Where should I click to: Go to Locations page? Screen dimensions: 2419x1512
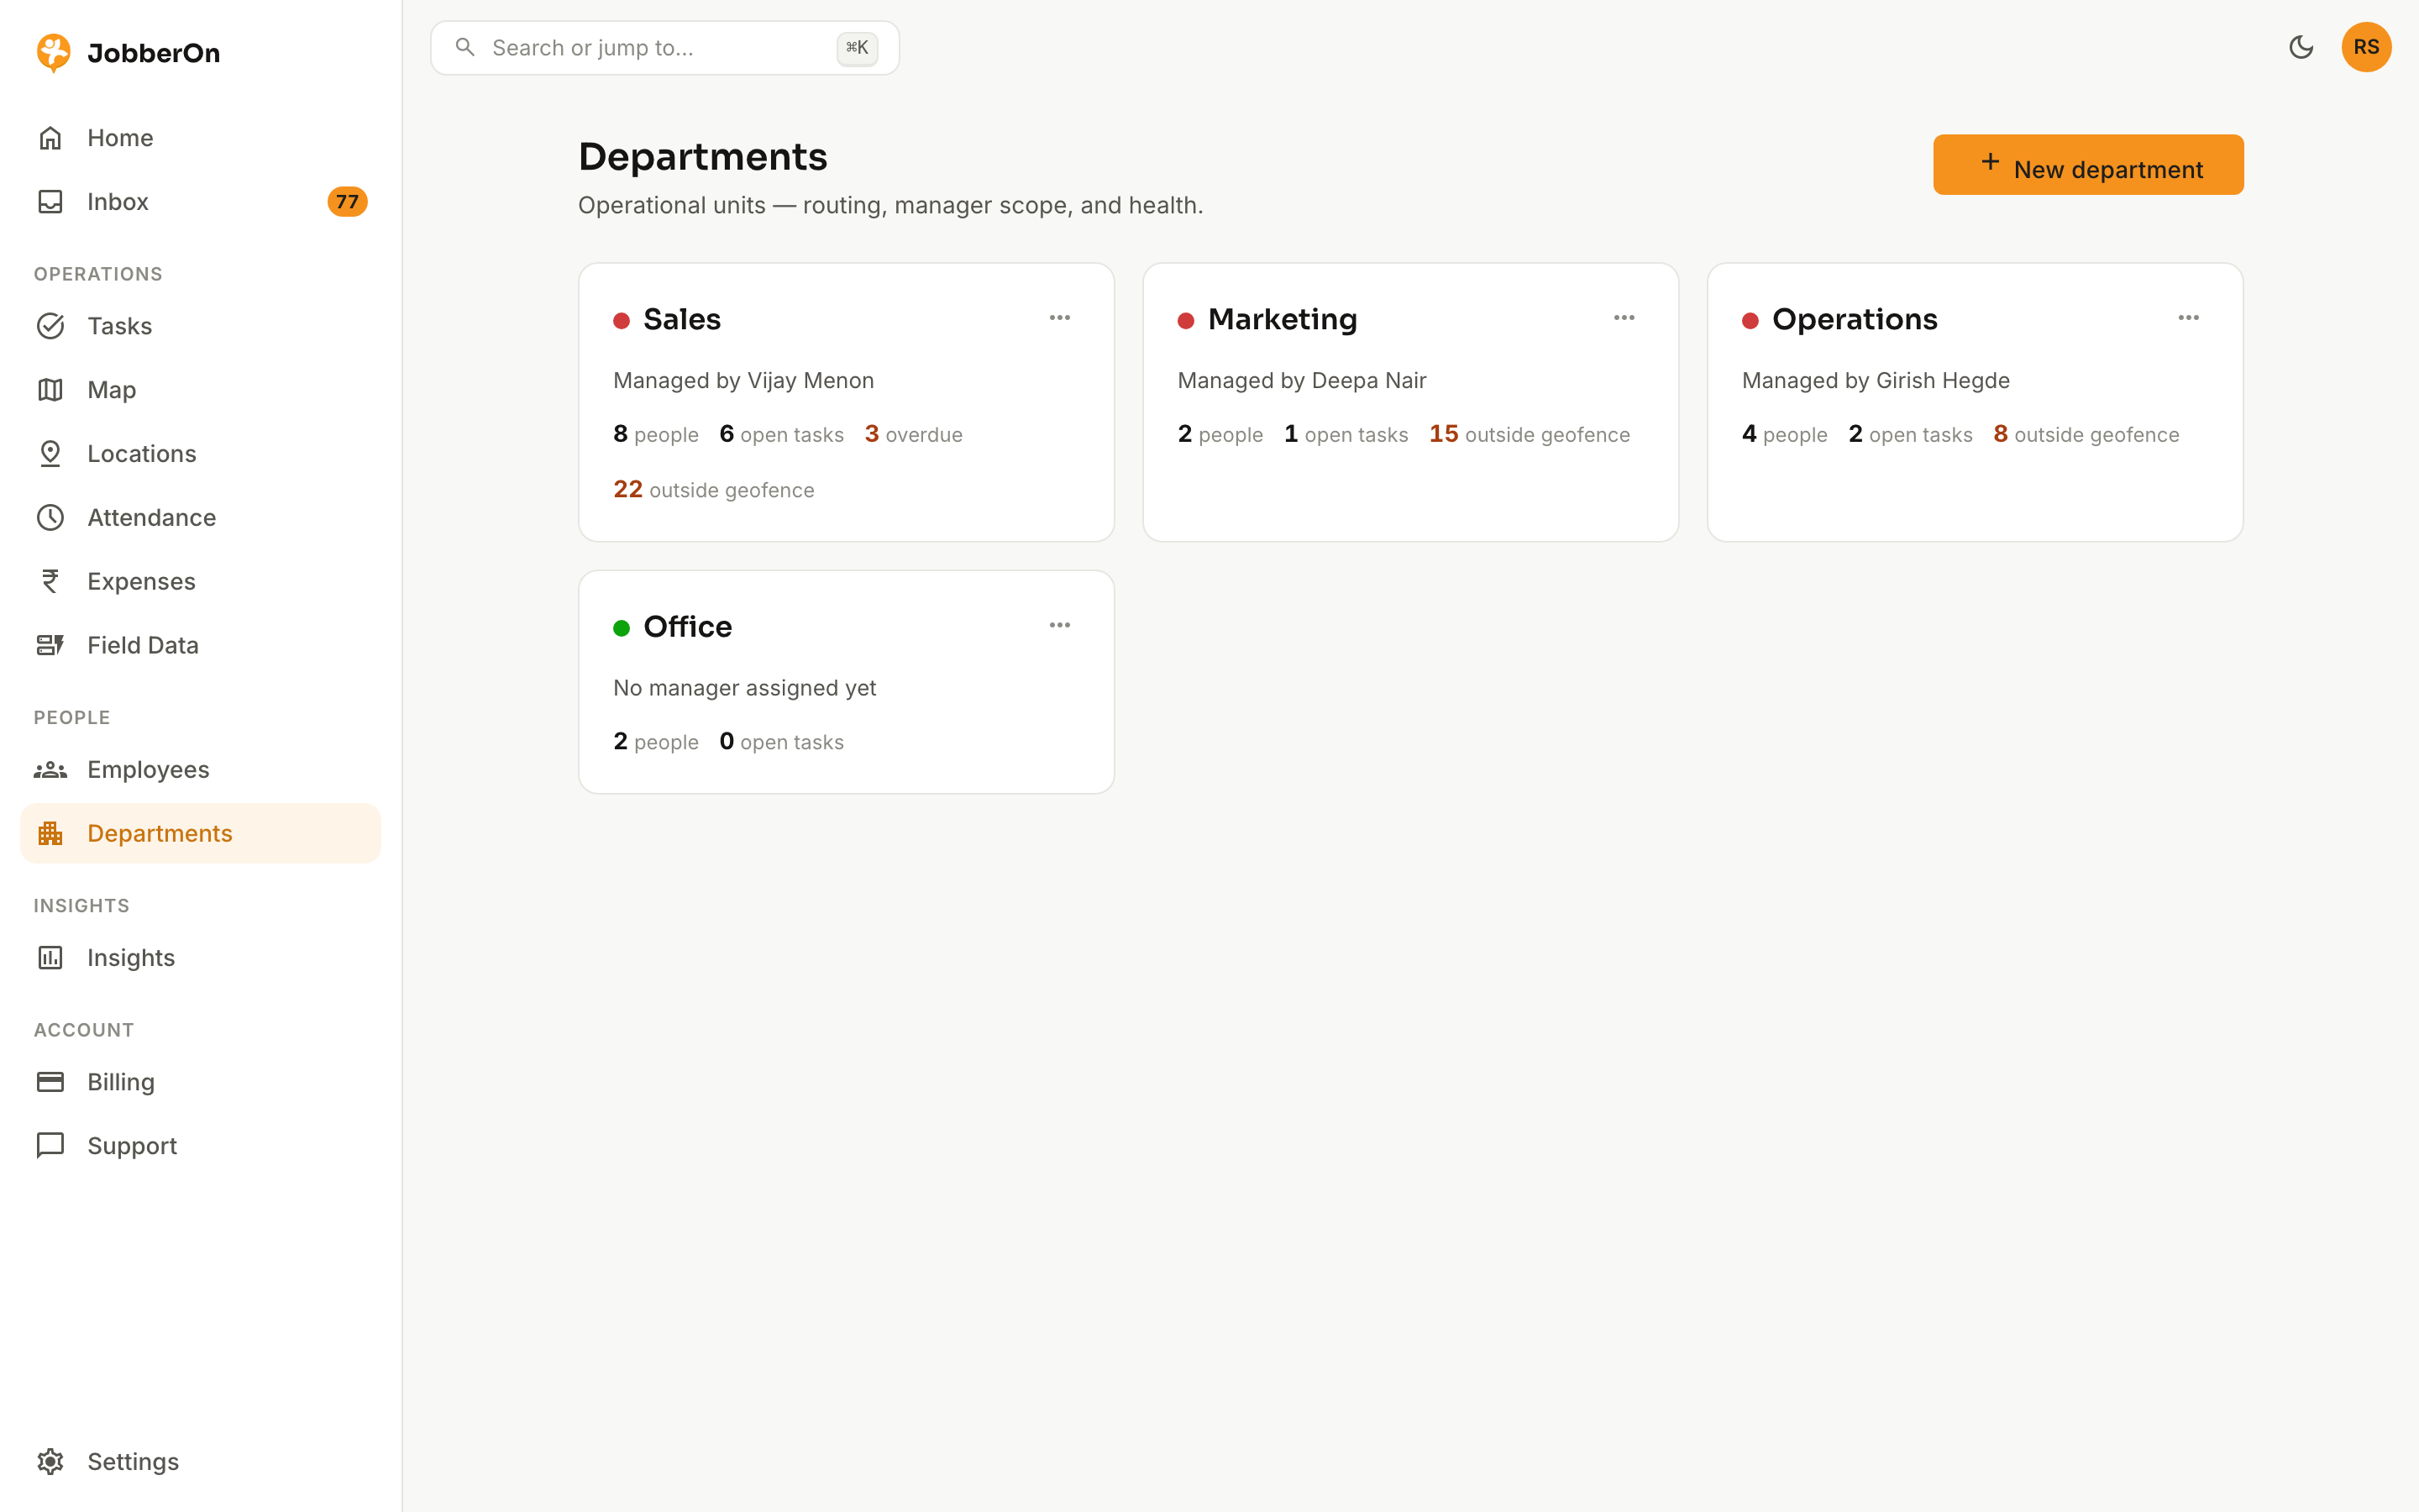click(x=200, y=454)
